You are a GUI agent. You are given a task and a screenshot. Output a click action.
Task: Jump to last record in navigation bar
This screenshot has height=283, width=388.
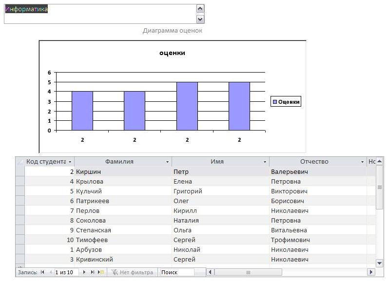92,272
